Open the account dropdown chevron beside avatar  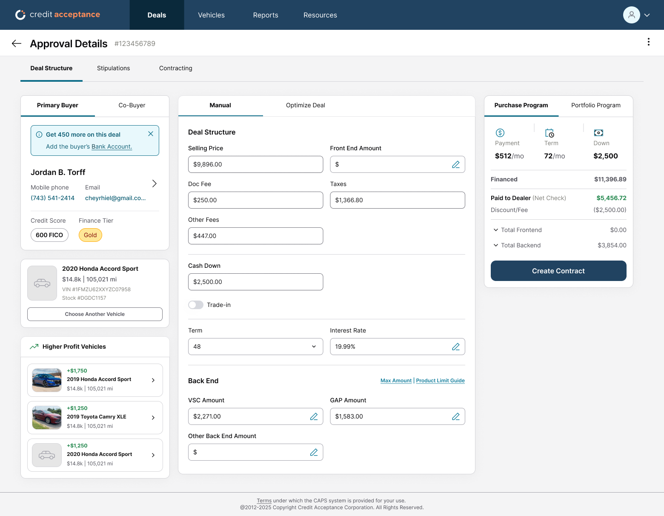point(647,15)
